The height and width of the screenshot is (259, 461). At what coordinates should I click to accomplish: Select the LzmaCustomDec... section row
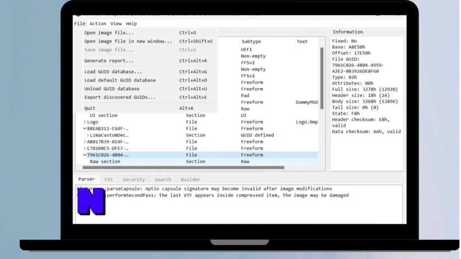(x=197, y=135)
